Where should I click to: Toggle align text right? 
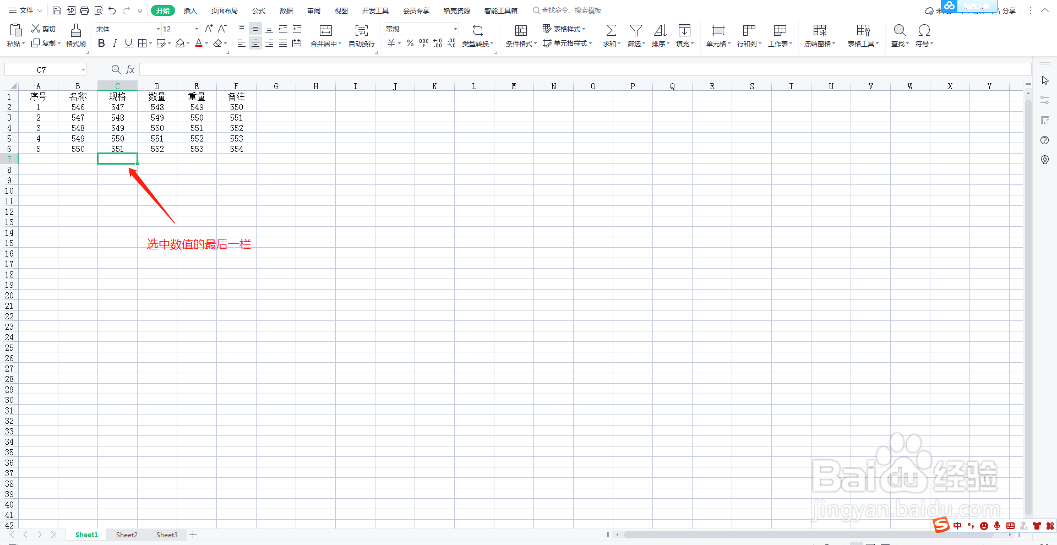[269, 43]
